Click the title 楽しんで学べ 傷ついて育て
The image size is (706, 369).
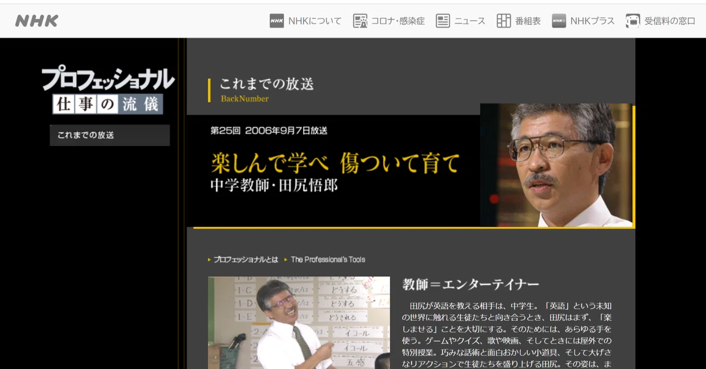pos(335,163)
